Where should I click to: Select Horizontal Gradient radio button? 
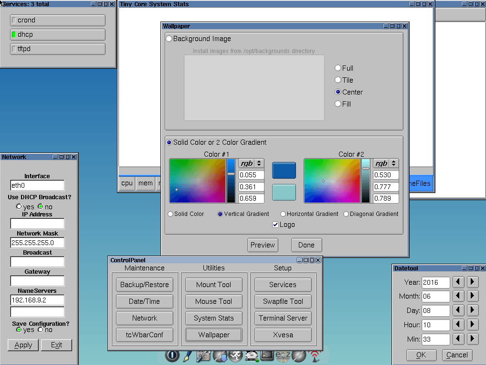(283, 214)
